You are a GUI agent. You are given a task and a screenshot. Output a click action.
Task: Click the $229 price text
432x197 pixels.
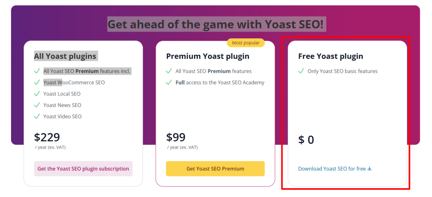(47, 137)
